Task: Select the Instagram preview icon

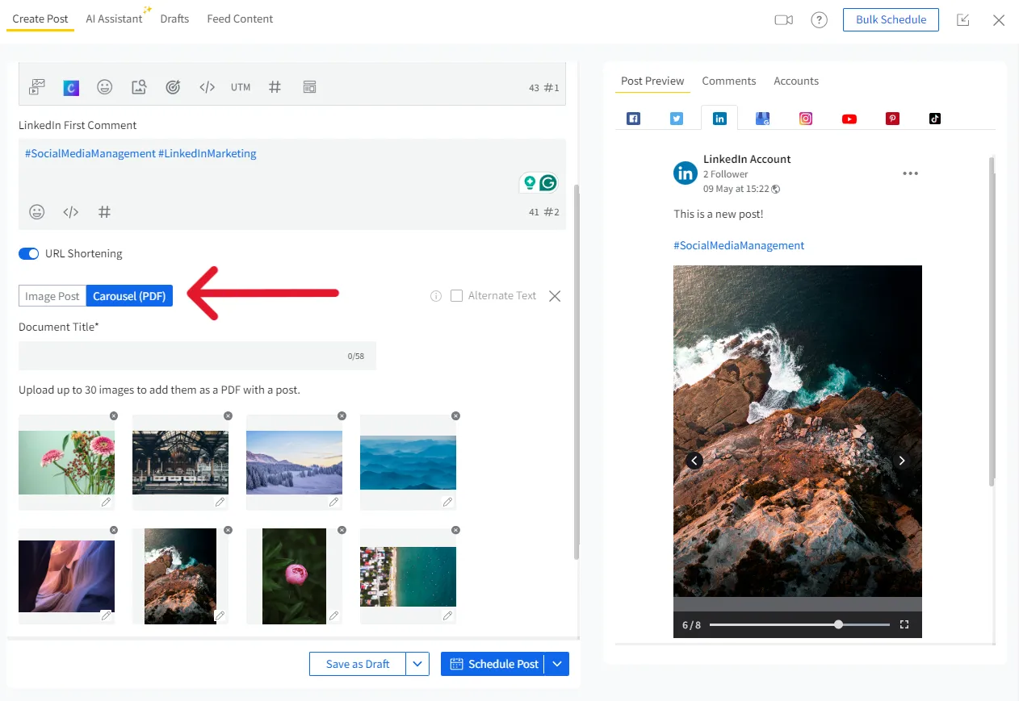Action: click(806, 119)
